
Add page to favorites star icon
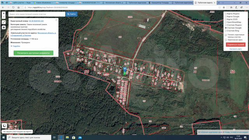coord(224,7)
